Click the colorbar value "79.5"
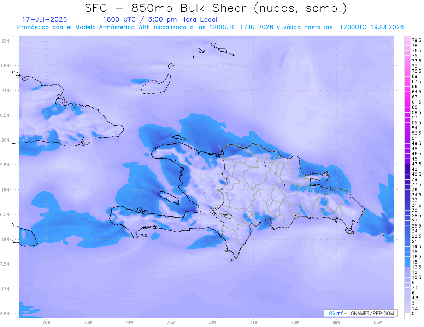 pyautogui.click(x=417, y=41)
